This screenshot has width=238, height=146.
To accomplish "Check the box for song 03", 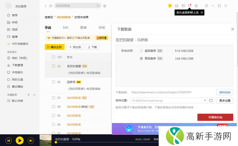I will (x=54, y=98).
